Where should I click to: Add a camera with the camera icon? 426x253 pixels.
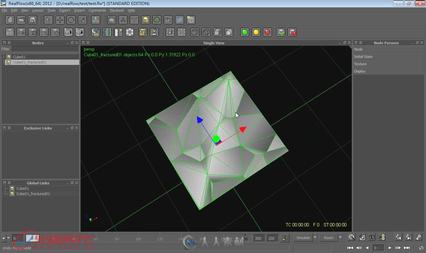click(x=168, y=20)
